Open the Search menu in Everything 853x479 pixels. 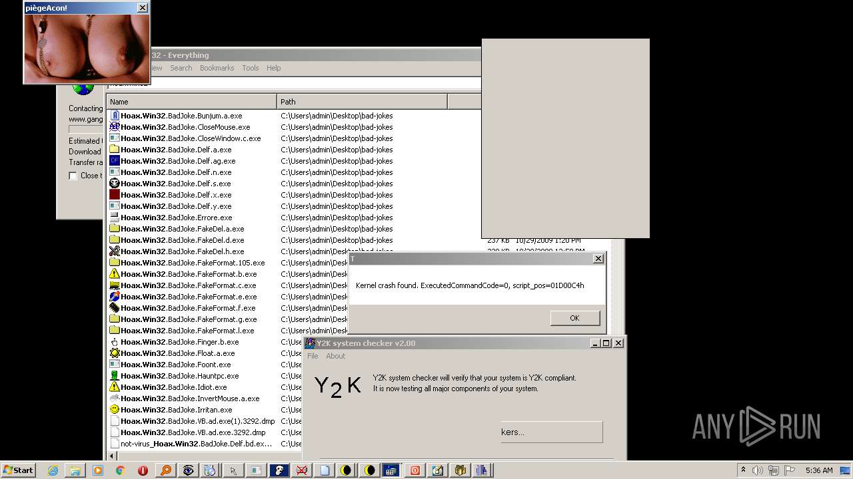click(x=181, y=68)
